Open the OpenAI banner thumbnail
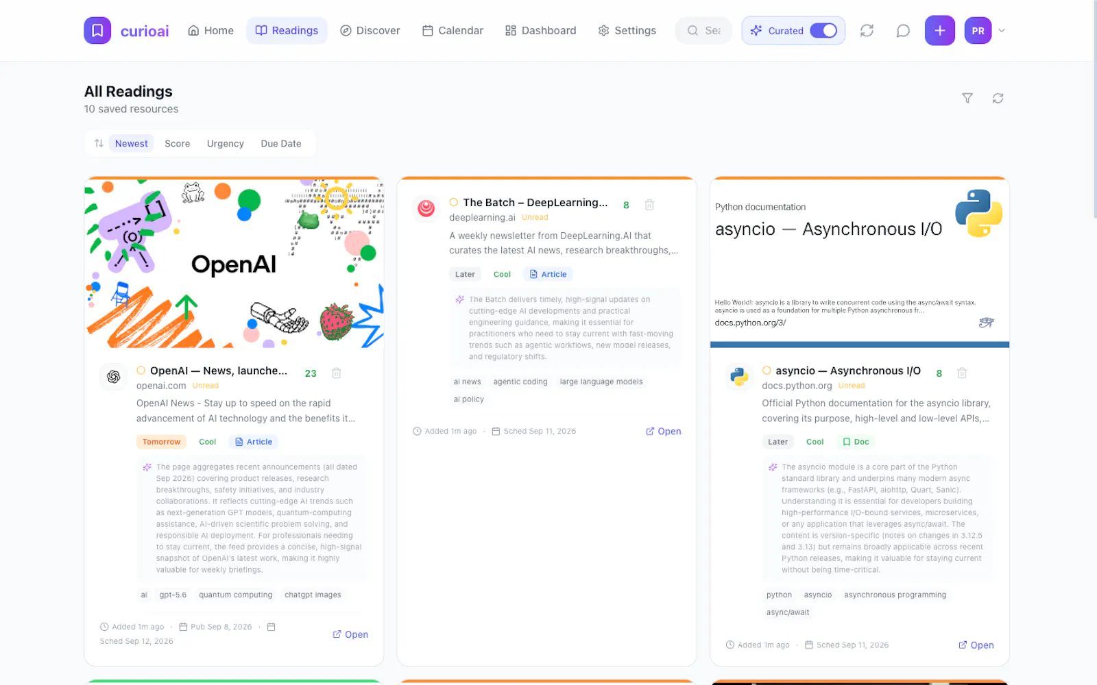This screenshot has height=685, width=1097. [234, 264]
